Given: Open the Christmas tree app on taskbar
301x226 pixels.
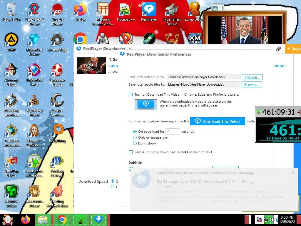Looking at the screenshot, I should [x=80, y=220].
